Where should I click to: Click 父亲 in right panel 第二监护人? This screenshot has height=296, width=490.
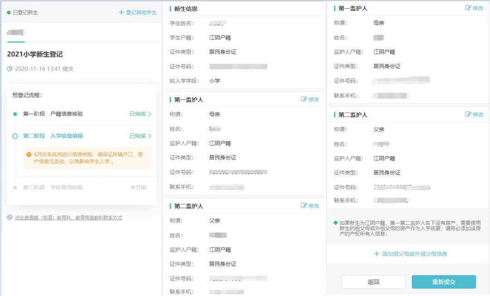(x=379, y=129)
